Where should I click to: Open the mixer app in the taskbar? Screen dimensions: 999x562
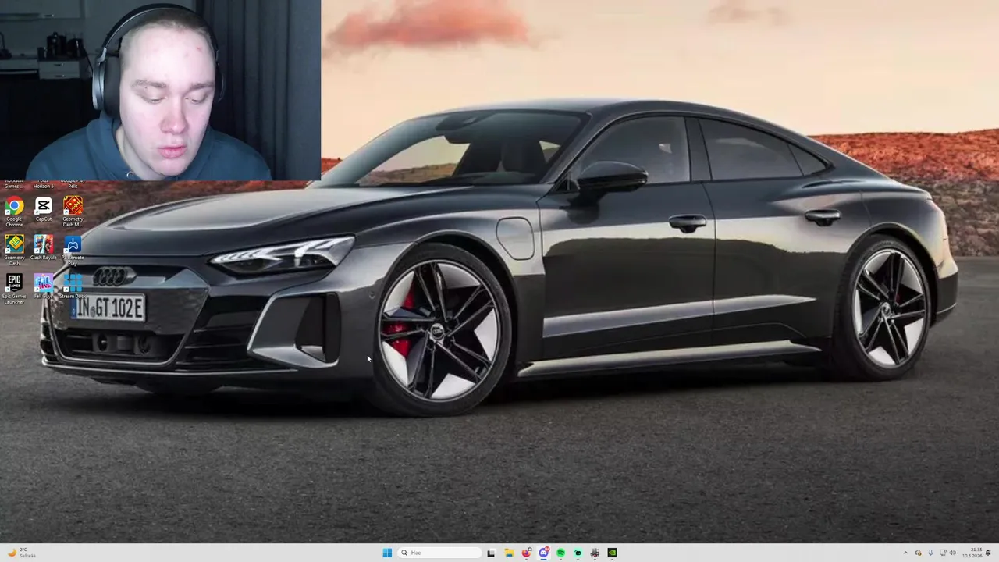tap(595, 553)
